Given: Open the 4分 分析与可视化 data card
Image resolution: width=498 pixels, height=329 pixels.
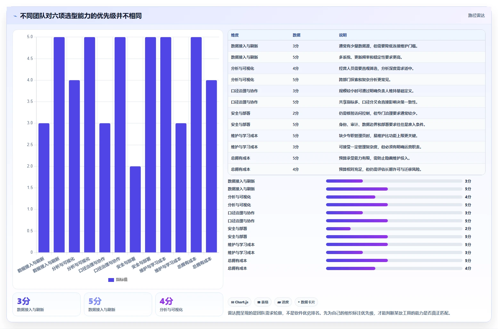Looking at the screenshot, I should (189, 304).
